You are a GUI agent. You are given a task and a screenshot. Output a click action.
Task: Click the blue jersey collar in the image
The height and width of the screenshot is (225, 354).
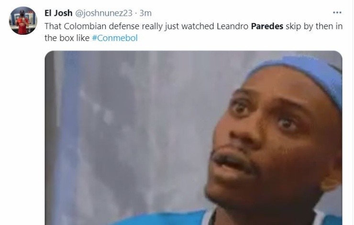210,218
